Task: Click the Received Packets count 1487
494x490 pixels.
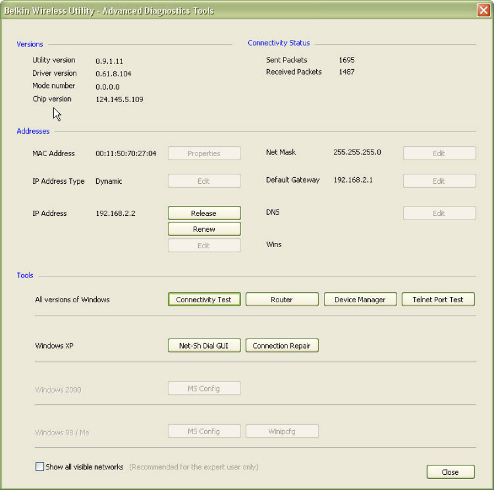Action: pyautogui.click(x=347, y=72)
